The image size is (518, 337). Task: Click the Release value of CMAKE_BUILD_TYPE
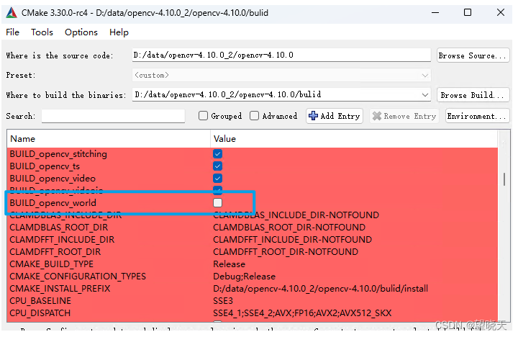coord(230,264)
